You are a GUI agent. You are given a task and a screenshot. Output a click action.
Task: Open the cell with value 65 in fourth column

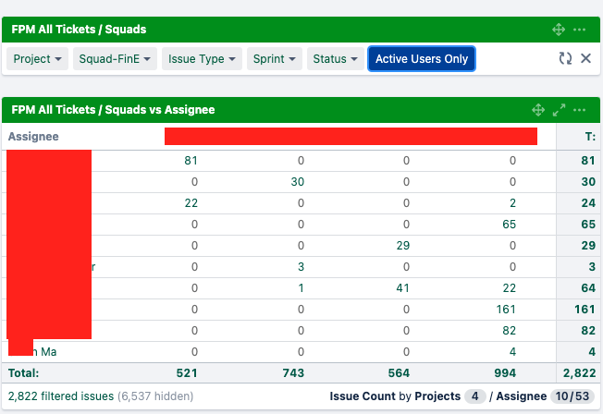[x=509, y=225]
